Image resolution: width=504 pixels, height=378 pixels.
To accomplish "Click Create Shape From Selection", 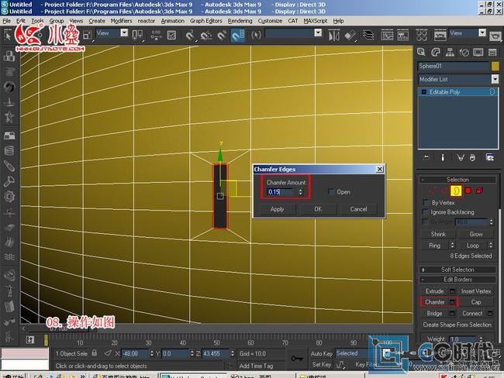I will pyautogui.click(x=457, y=325).
